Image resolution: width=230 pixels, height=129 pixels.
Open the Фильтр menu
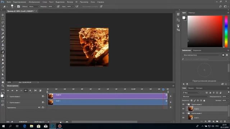pyautogui.click(x=70, y=2)
